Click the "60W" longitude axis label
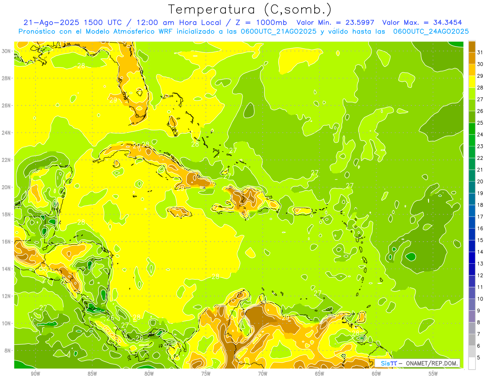Screen dimensions: 491x379 376,374
